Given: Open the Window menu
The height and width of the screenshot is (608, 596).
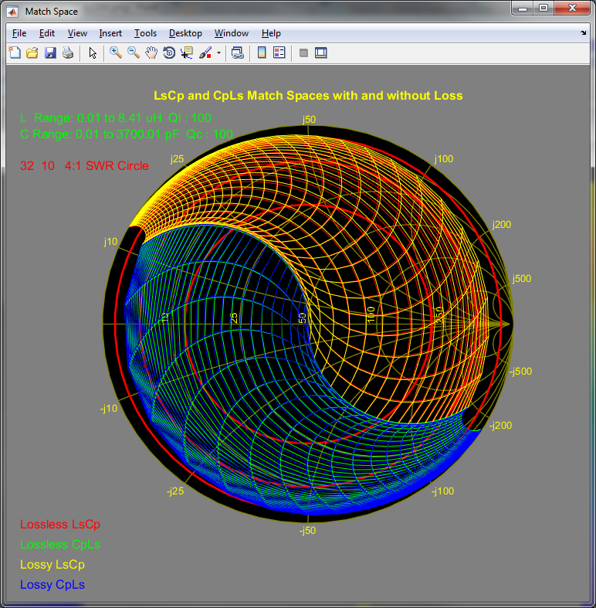Looking at the screenshot, I should coord(232,33).
